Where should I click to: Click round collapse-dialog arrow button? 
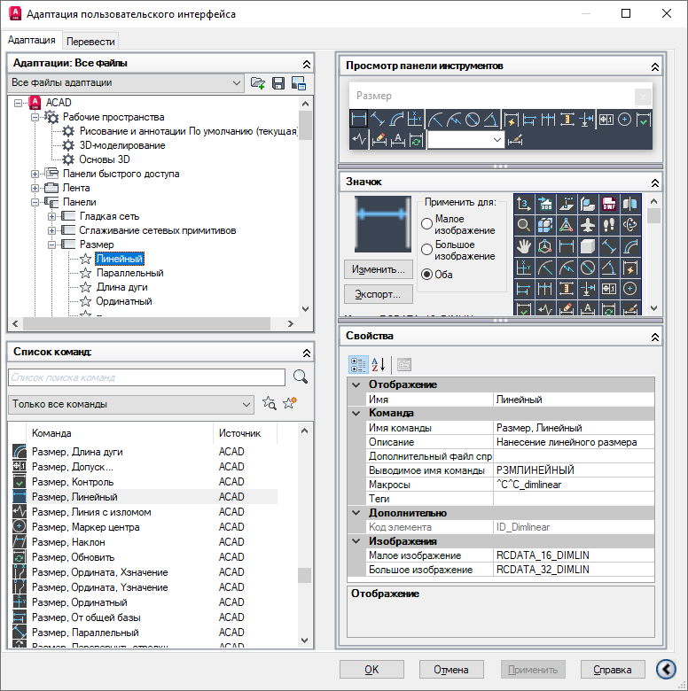point(667,669)
